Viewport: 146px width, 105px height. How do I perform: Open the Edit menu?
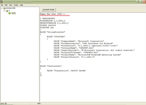[x=6, y=5]
